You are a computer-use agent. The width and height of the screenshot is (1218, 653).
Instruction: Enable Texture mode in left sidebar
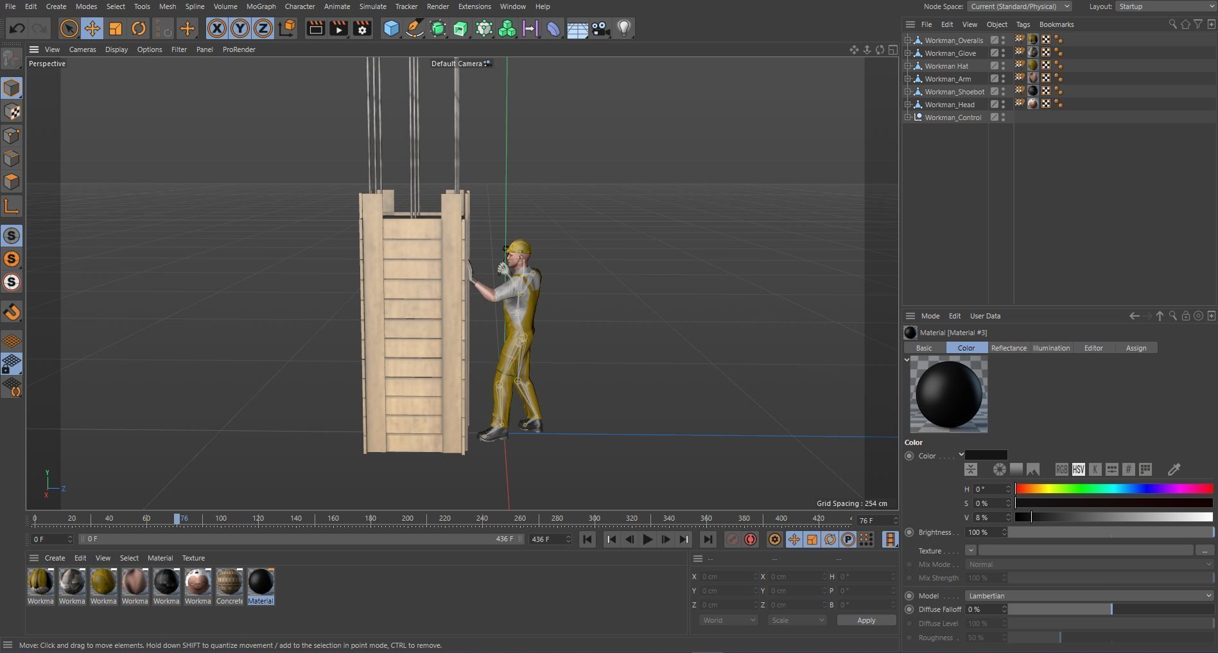[12, 112]
